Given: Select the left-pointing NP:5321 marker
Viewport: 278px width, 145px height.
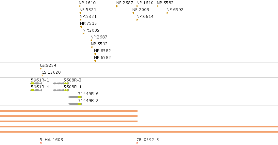Looking at the screenshot, I should tap(80, 13).
